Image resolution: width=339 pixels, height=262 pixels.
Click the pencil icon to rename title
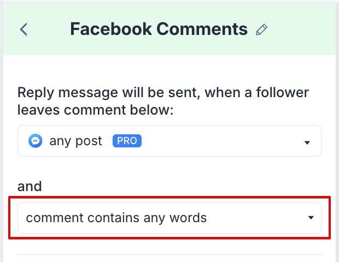pos(261,29)
